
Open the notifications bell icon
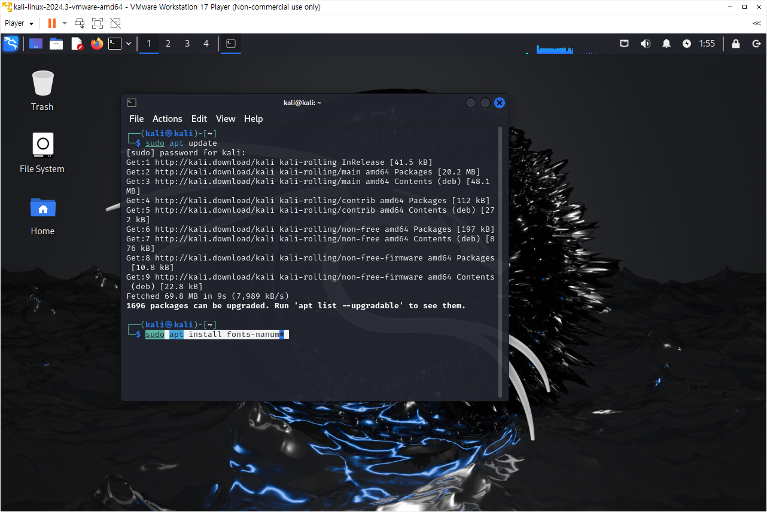pos(666,44)
